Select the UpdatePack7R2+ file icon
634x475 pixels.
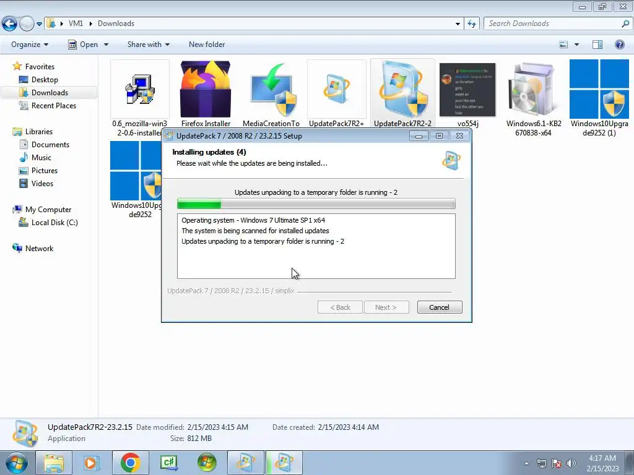point(336,89)
